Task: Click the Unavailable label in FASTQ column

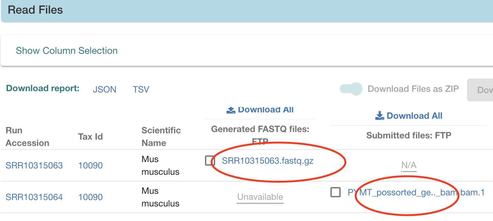Action: [x=260, y=197]
